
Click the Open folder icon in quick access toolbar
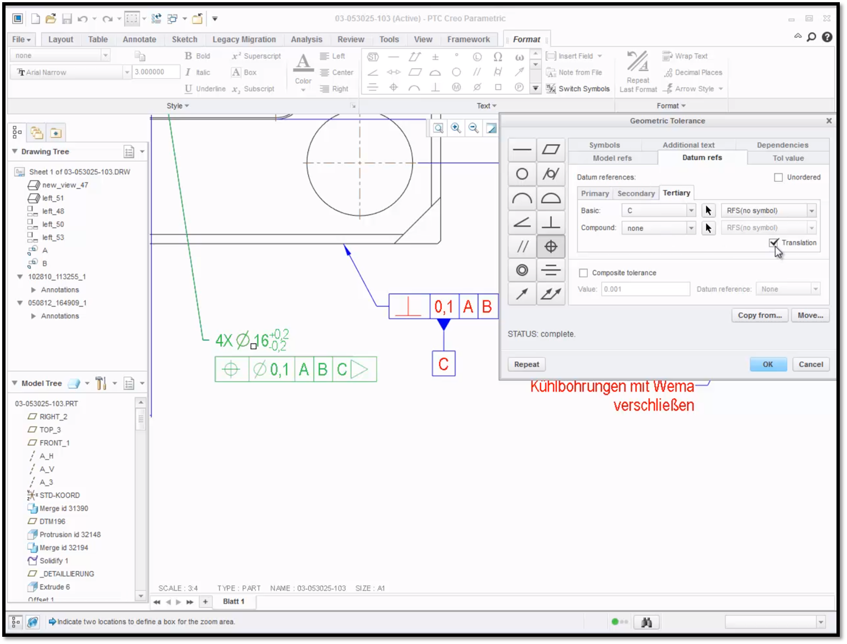[50, 19]
